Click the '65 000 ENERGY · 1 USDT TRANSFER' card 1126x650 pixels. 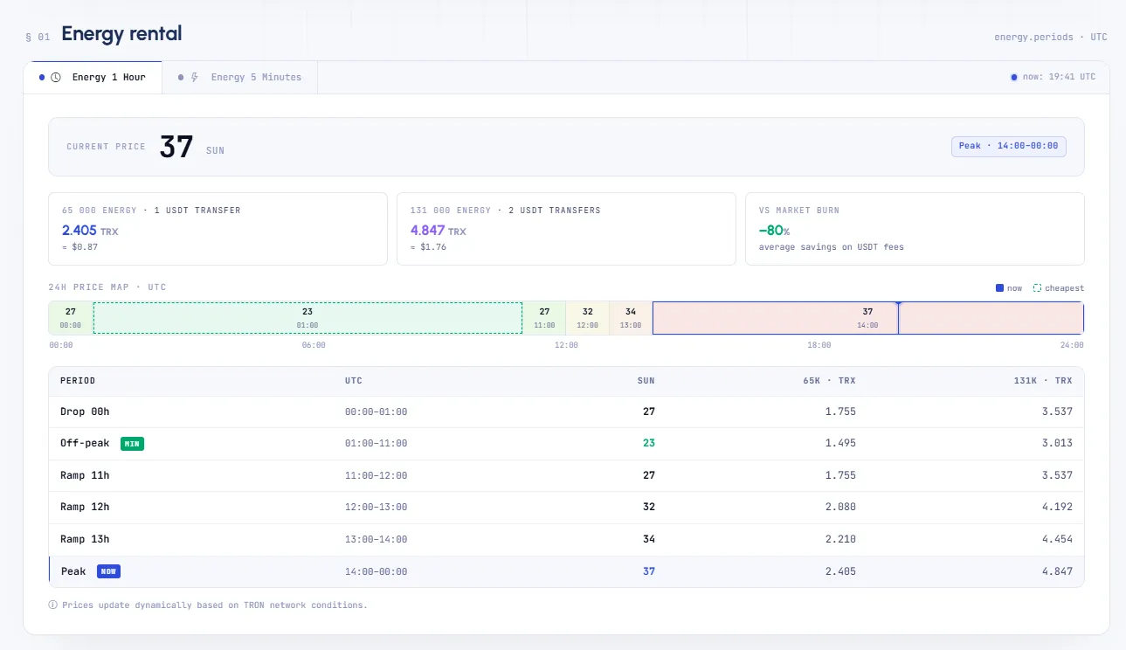pos(218,229)
